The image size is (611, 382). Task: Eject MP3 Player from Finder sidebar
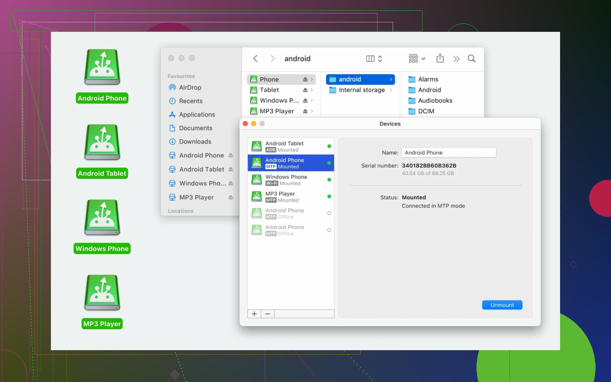click(231, 197)
